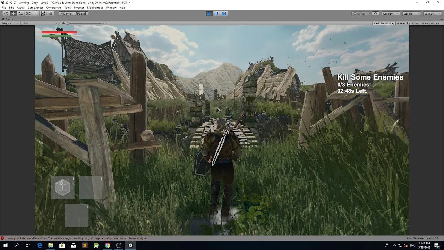Click the UnassignedReferenceException error message
444x250 pixels.
coord(77,238)
